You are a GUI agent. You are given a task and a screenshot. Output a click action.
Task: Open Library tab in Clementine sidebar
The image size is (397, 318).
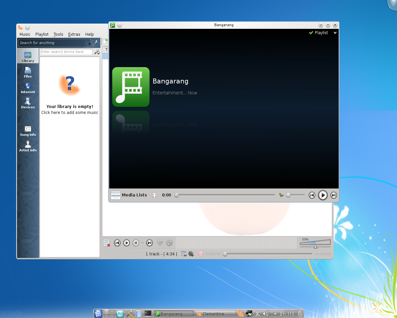[x=28, y=57]
